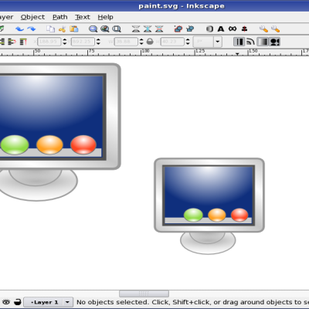Viewport: 309px width, 309px height.
Task: Click orange button on small monitor
Action: [217, 215]
